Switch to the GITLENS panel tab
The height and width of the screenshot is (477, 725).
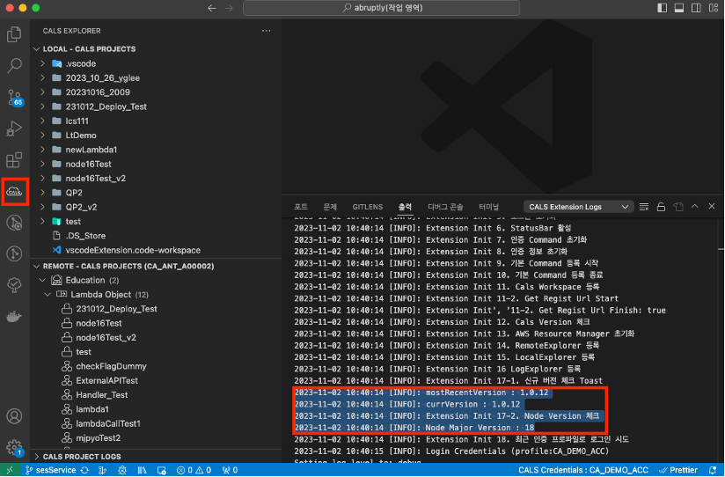(368, 207)
